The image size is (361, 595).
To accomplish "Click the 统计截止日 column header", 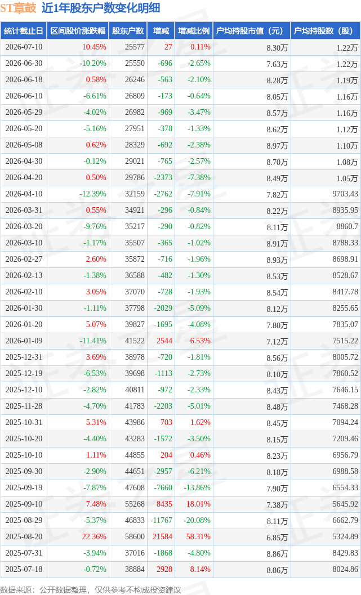I will 24,31.
